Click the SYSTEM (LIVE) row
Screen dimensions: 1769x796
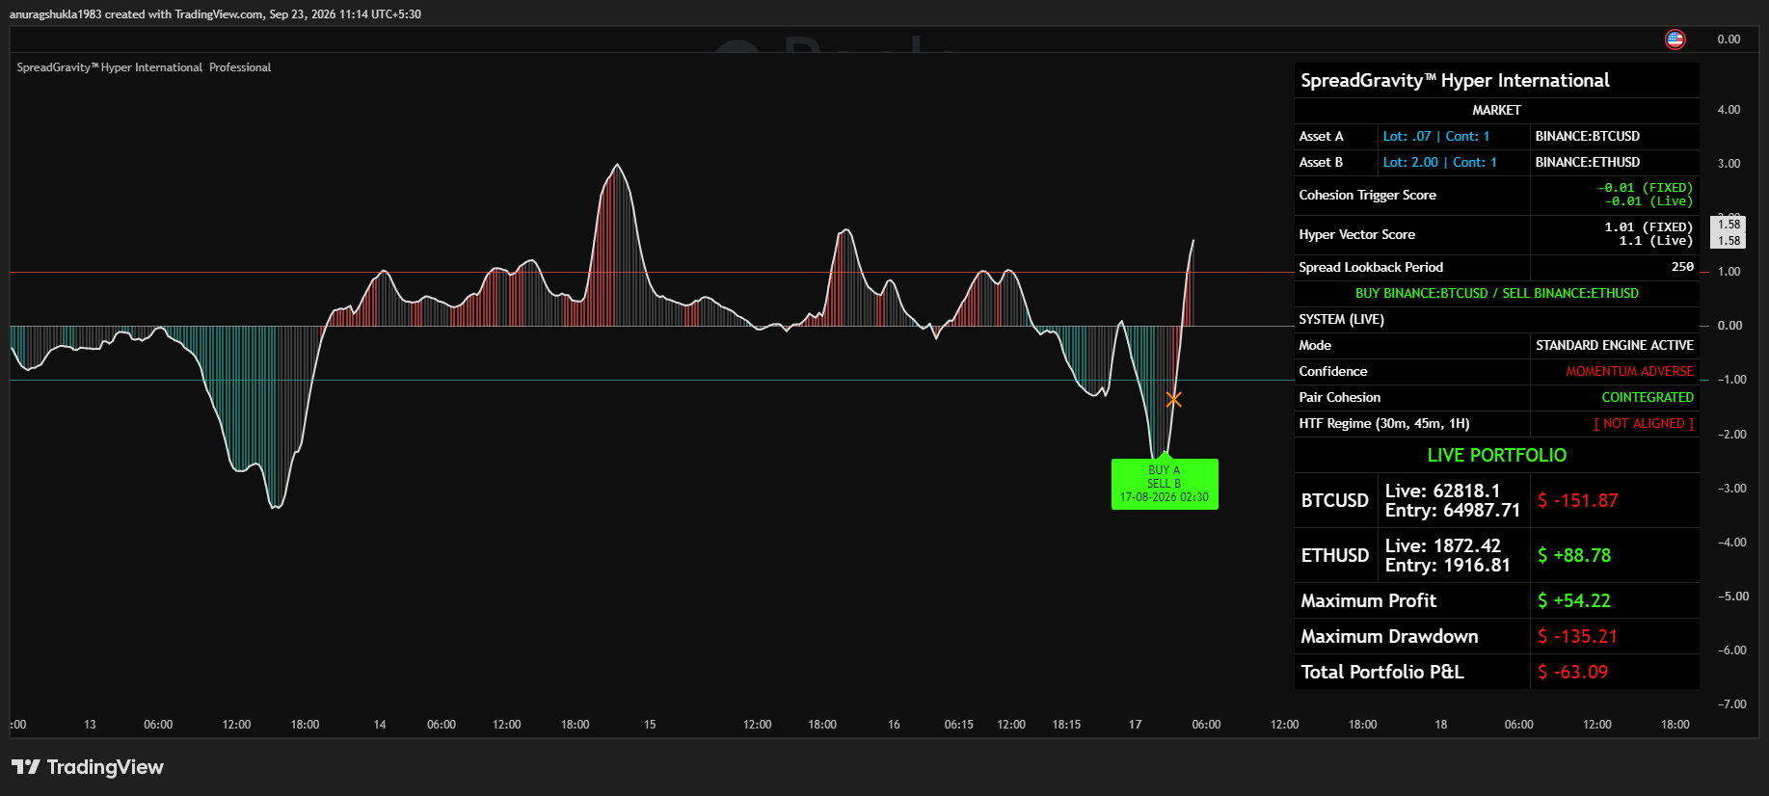pyautogui.click(x=1496, y=320)
